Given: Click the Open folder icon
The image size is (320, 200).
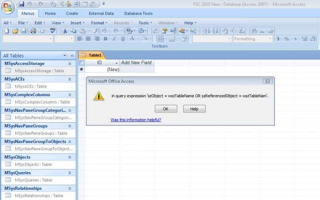Looking at the screenshot, I should [15, 31].
